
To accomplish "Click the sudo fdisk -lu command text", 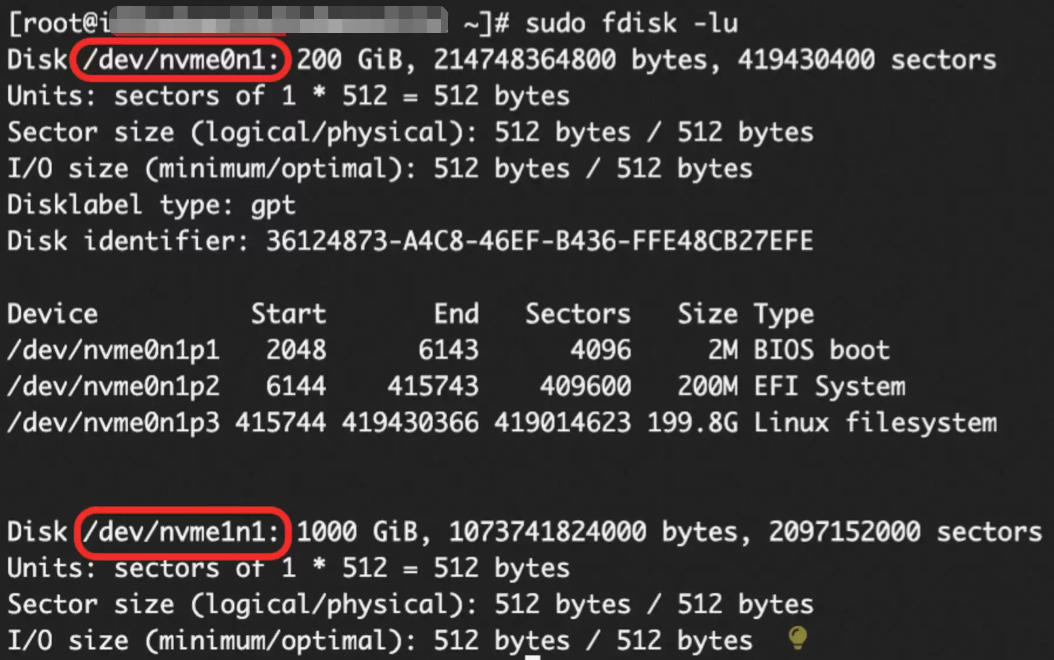I will tap(631, 23).
